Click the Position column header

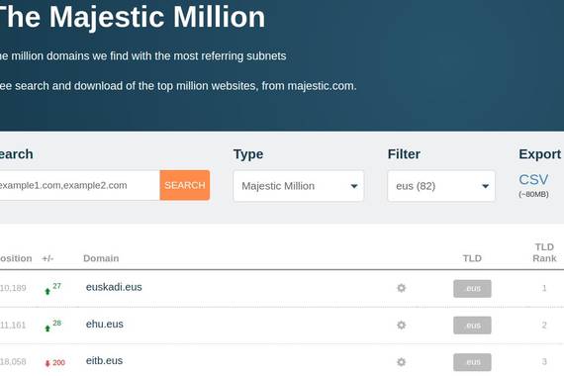coord(16,258)
